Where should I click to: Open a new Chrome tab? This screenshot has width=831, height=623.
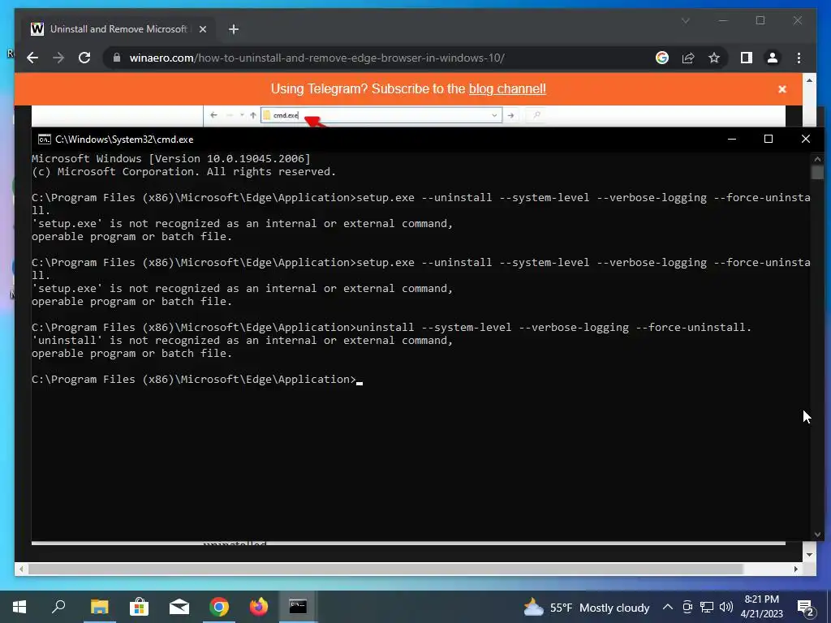tap(234, 29)
